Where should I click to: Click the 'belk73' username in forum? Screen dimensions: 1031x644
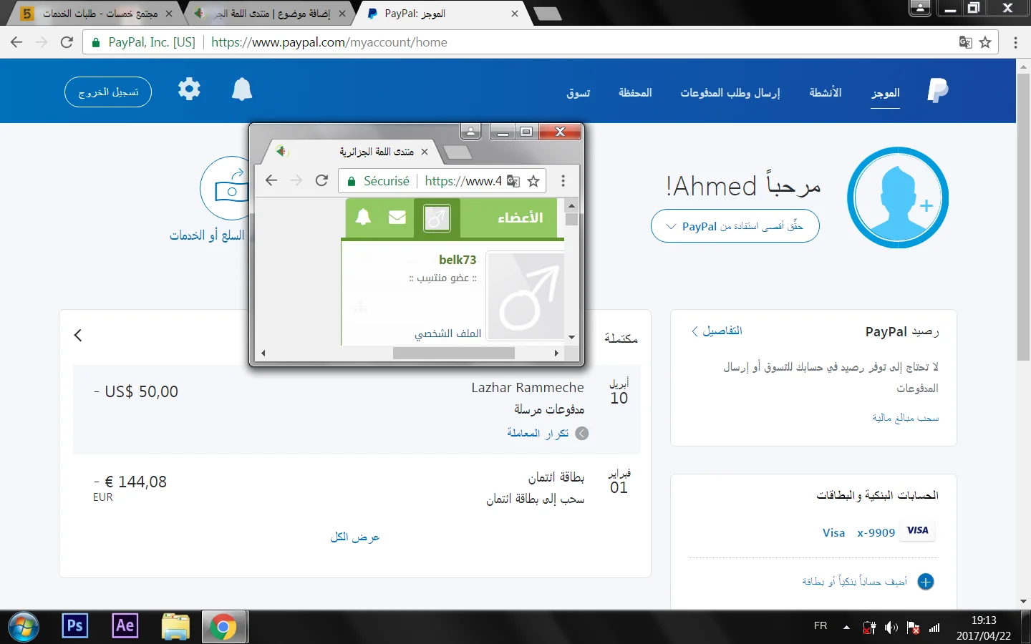click(458, 260)
